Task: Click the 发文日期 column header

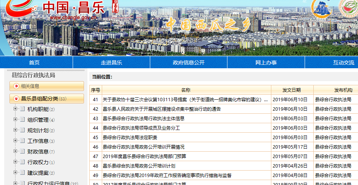Action: [x=291, y=90]
